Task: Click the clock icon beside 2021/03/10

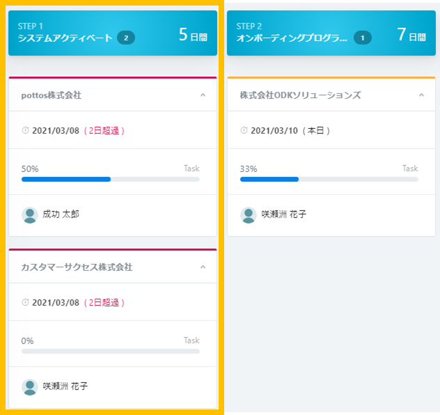Action: click(x=244, y=130)
